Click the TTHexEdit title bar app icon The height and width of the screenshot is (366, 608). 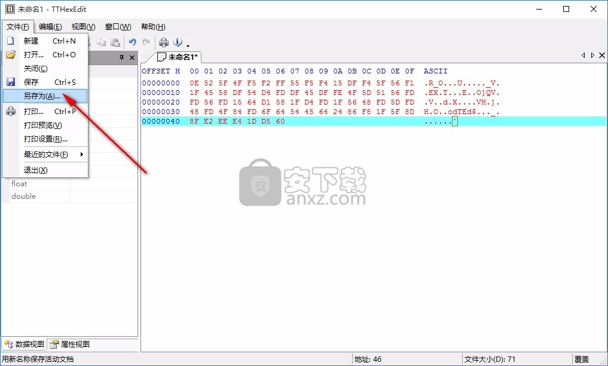(x=10, y=9)
